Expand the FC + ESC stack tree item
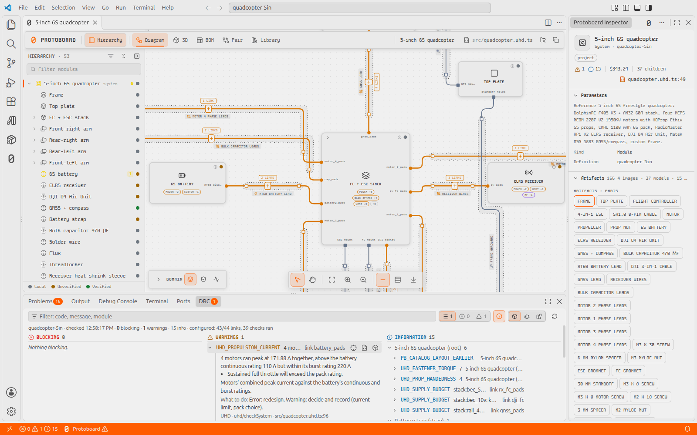Screen dimensions: 697x435 click(34, 117)
